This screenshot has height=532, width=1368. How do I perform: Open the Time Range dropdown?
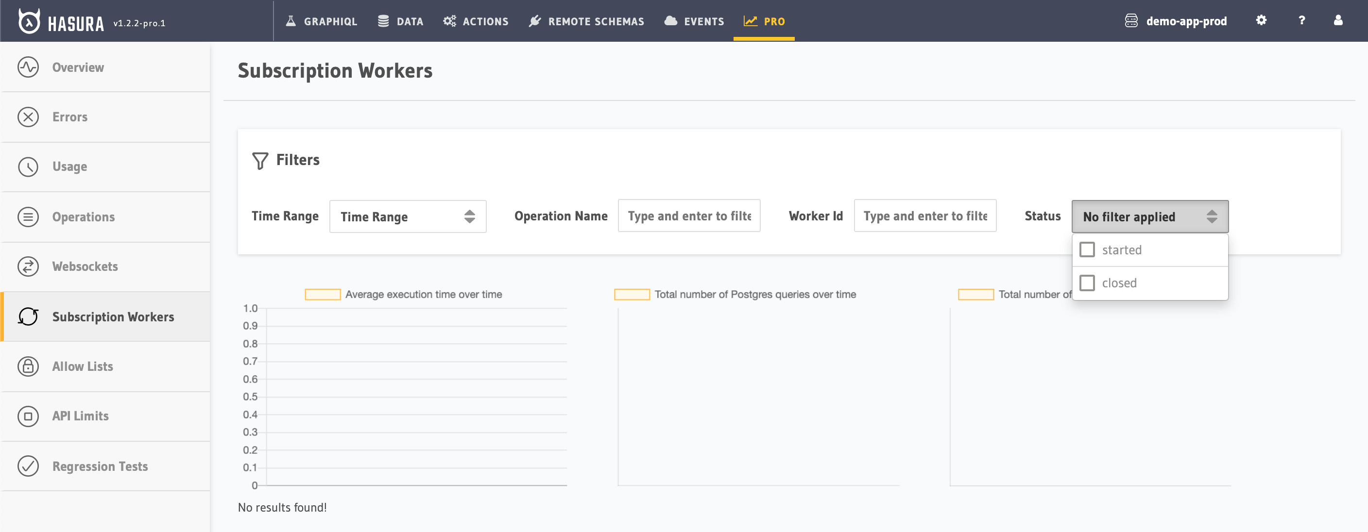407,216
